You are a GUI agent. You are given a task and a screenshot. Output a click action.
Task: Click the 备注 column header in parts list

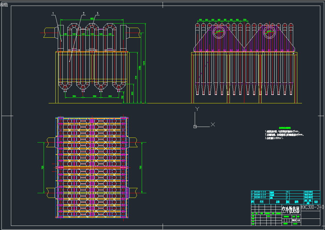coord(316,202)
